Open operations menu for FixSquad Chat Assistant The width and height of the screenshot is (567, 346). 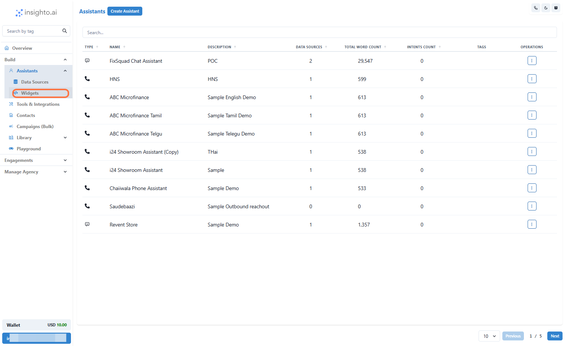(x=532, y=61)
